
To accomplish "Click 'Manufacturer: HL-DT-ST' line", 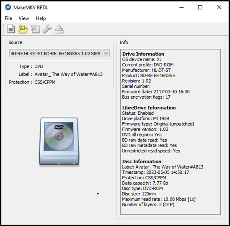I will (146, 70).
